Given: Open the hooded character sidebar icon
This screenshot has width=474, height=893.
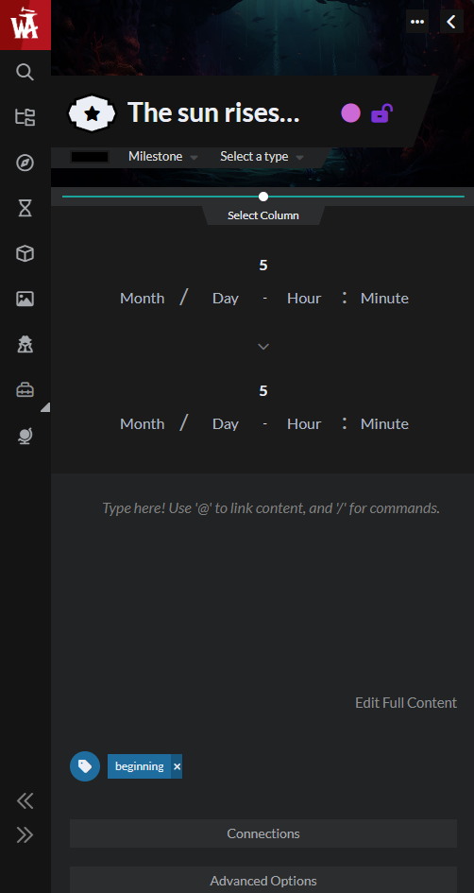Looking at the screenshot, I should click(25, 344).
